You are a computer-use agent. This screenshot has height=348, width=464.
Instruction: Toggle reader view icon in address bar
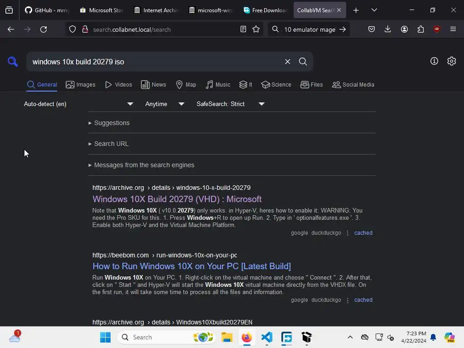tap(243, 29)
